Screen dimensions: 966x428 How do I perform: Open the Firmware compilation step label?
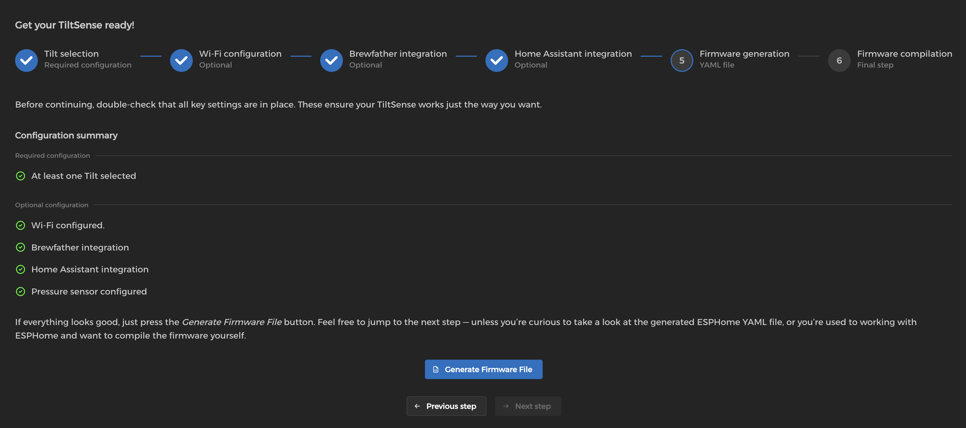[x=904, y=54]
